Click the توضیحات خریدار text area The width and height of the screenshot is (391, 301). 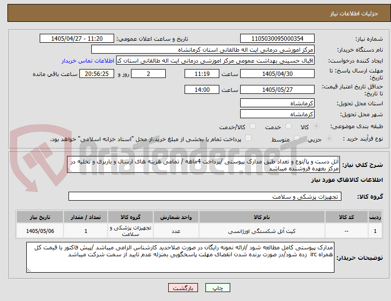[180, 257]
